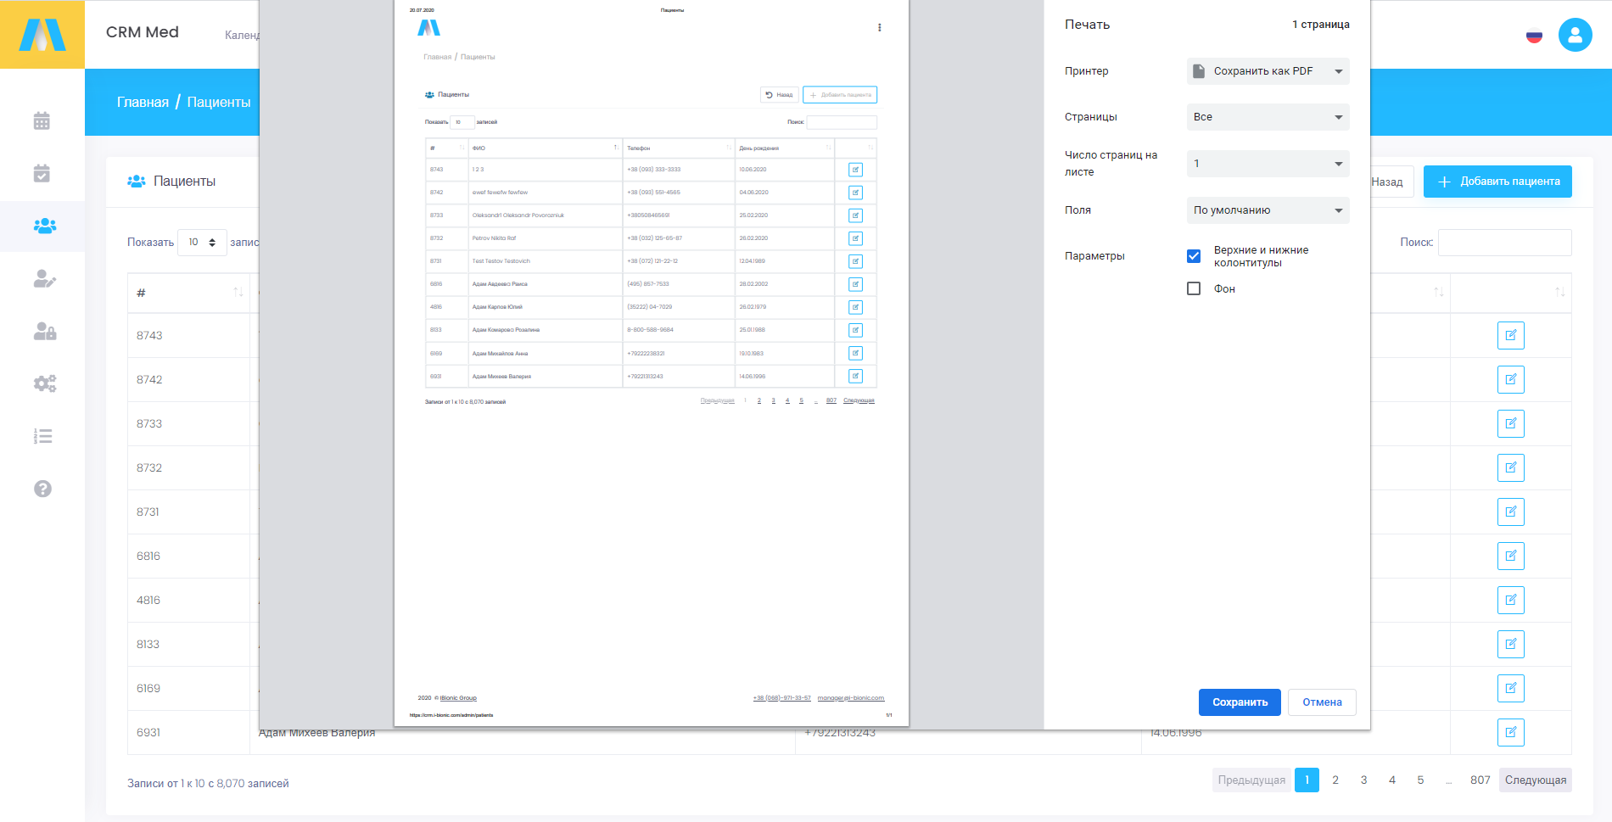Click edit icon for patient row 4816
This screenshot has height=822, width=1612.
[1511, 600]
